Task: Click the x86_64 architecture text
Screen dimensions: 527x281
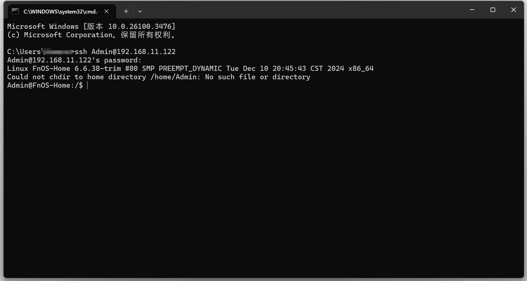Action: click(361, 68)
